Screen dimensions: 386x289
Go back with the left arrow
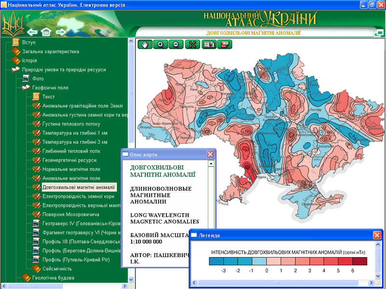pos(32,32)
